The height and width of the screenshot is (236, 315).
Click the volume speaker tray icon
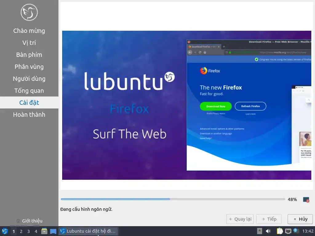tap(268, 231)
